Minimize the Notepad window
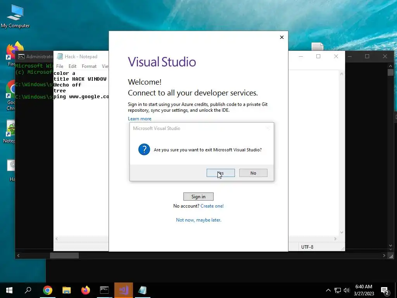397x298 pixels. point(301,56)
